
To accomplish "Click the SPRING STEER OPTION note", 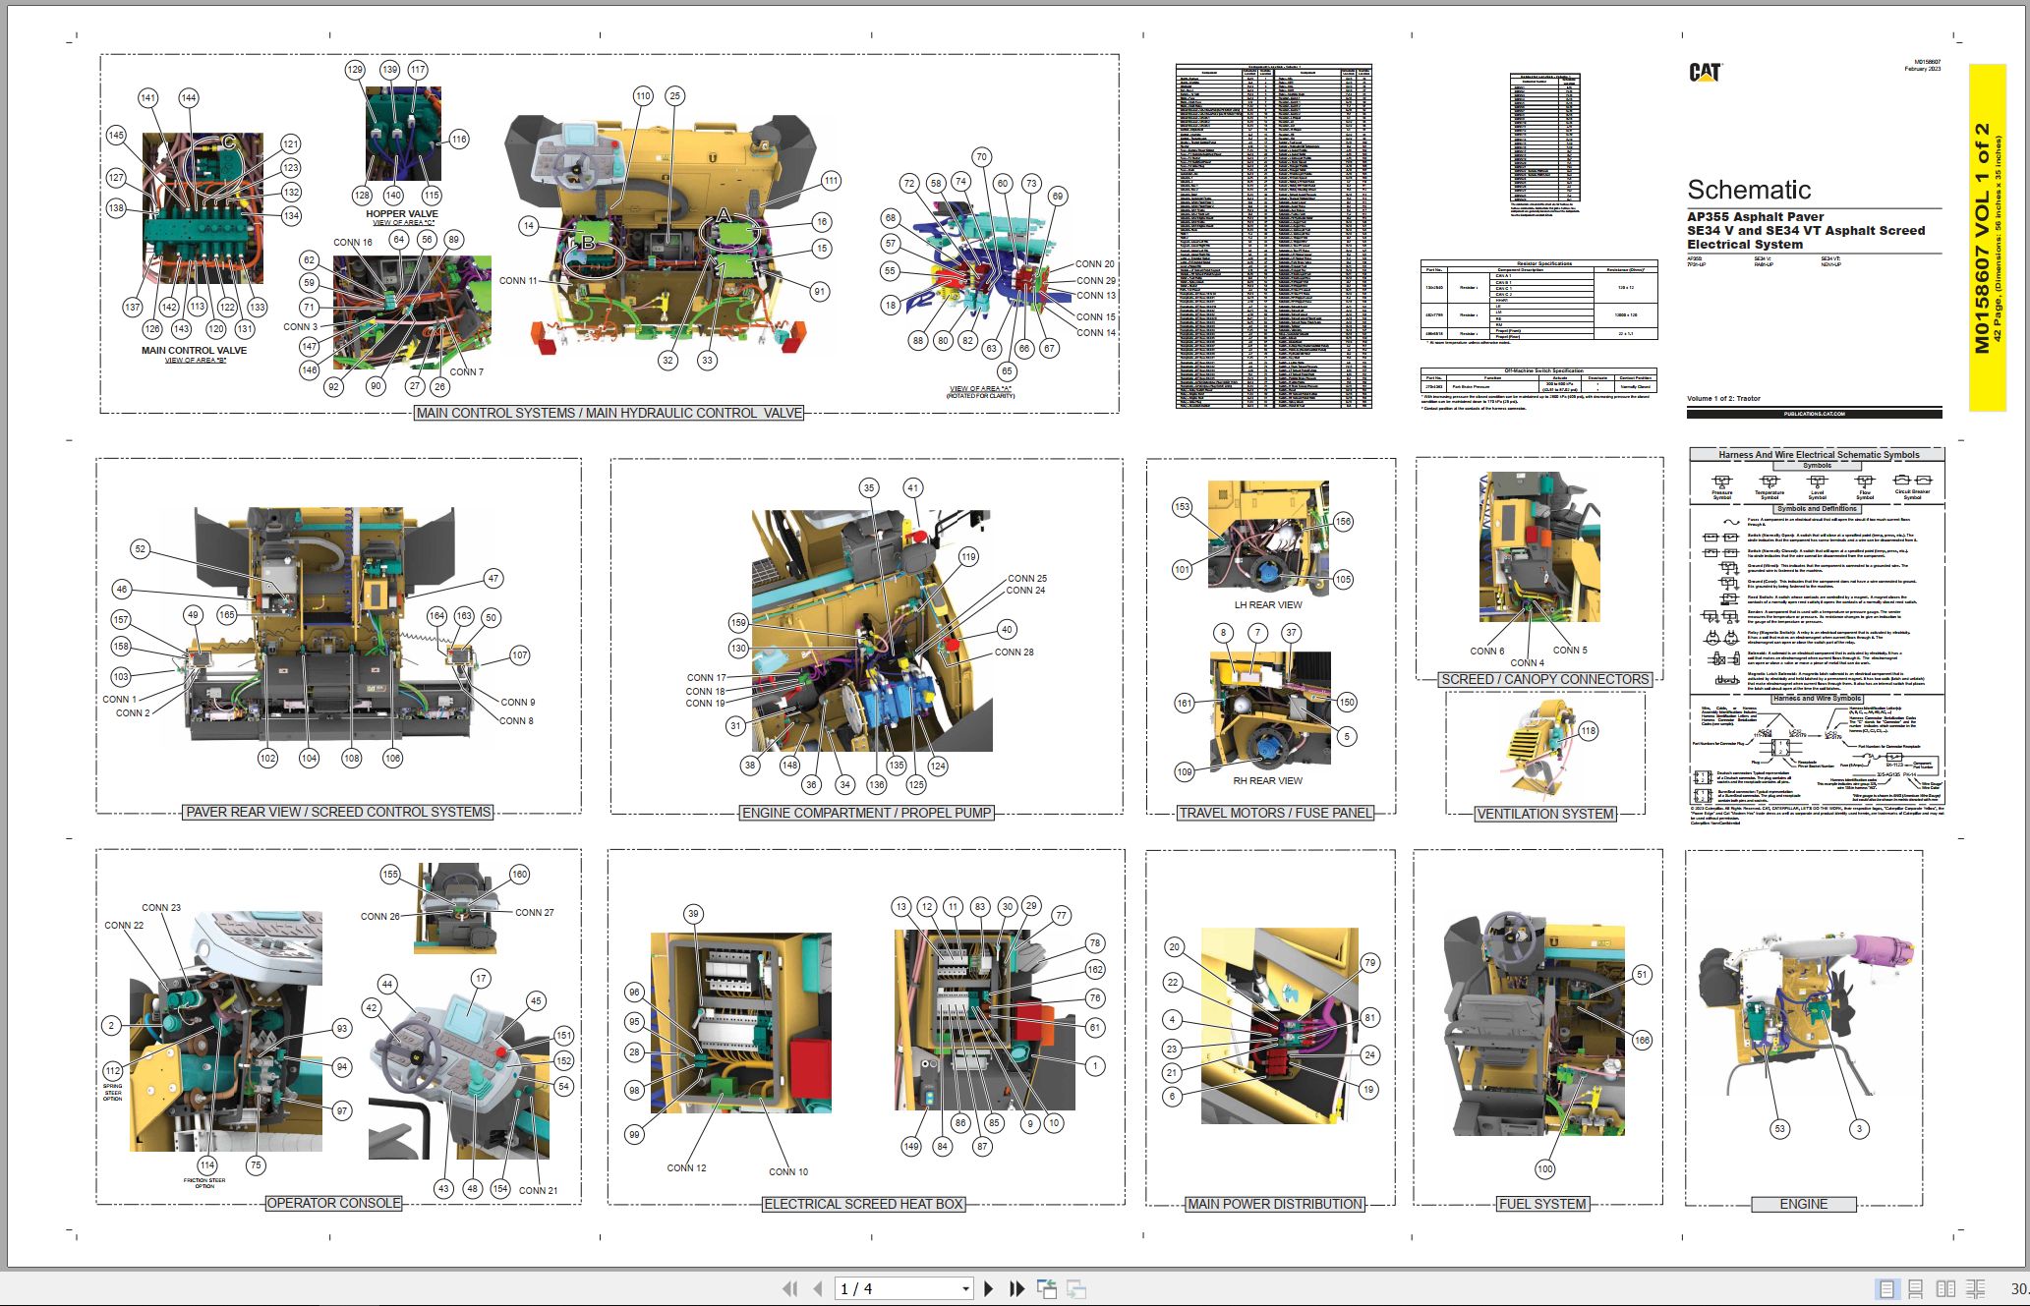I will [112, 1092].
